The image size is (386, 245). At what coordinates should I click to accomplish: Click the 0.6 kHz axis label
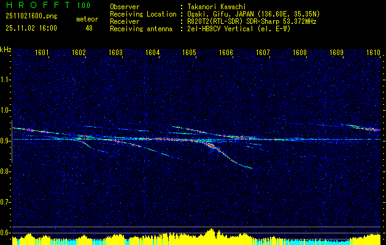(5, 233)
